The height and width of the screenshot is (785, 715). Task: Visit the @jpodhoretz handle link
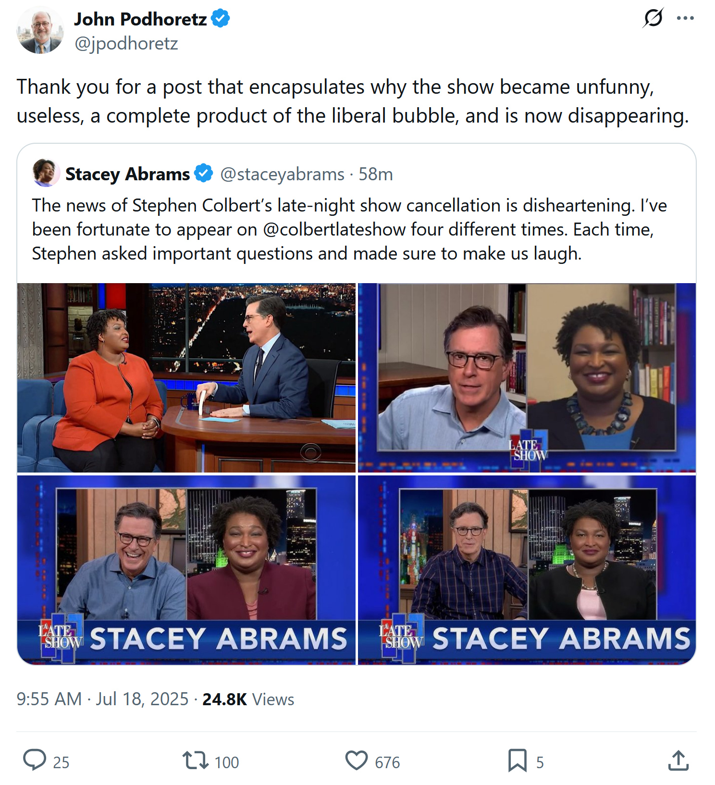pos(126,43)
